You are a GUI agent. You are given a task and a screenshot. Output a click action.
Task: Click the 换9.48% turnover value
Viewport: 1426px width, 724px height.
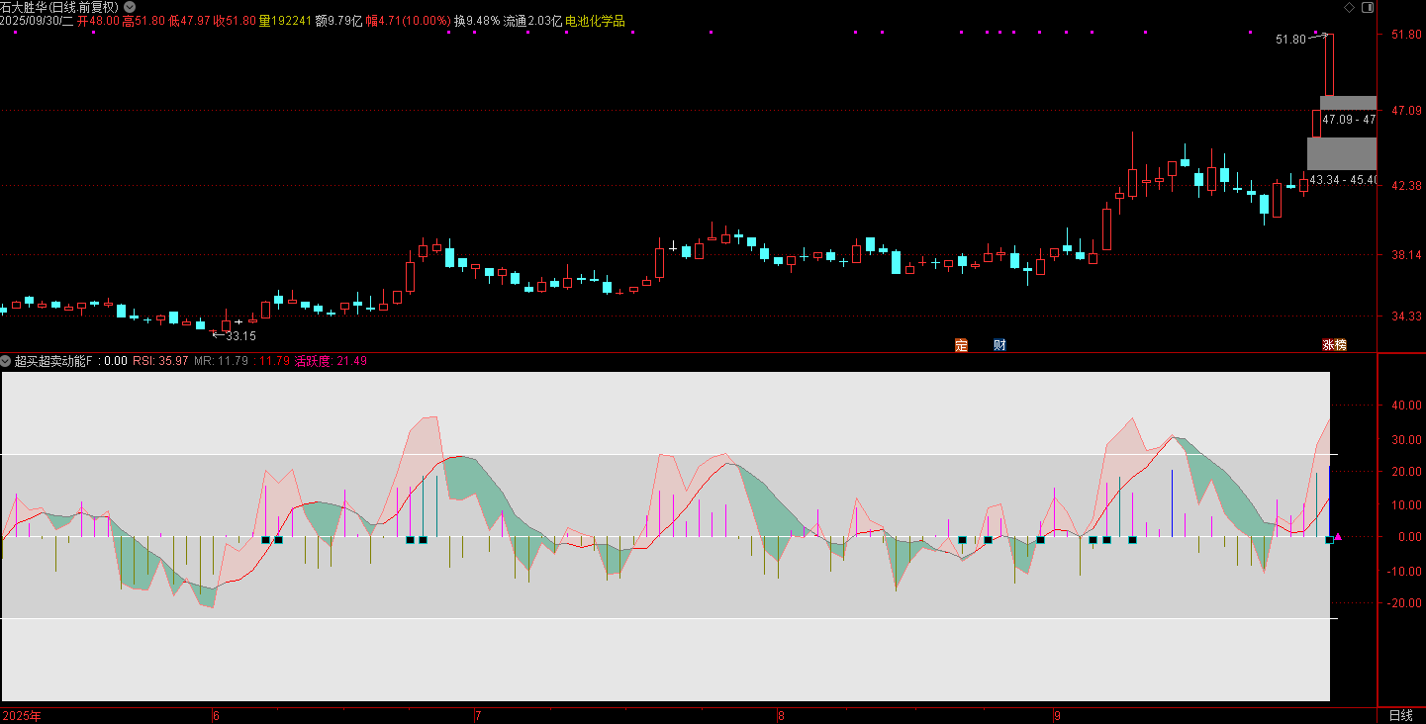[477, 21]
